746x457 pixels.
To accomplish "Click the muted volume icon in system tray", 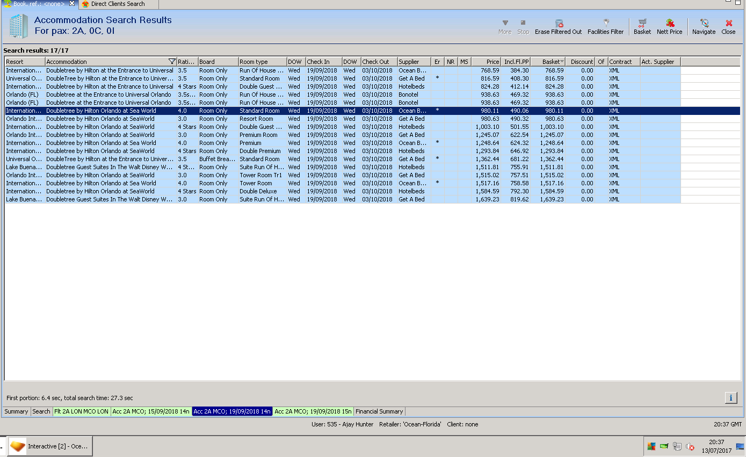I will pyautogui.click(x=691, y=446).
